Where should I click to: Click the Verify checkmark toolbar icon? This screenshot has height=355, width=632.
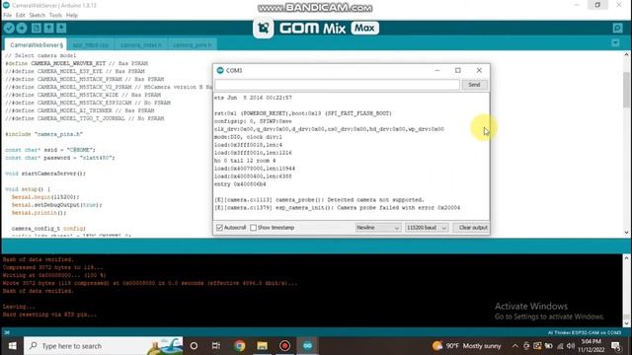click(x=9, y=28)
